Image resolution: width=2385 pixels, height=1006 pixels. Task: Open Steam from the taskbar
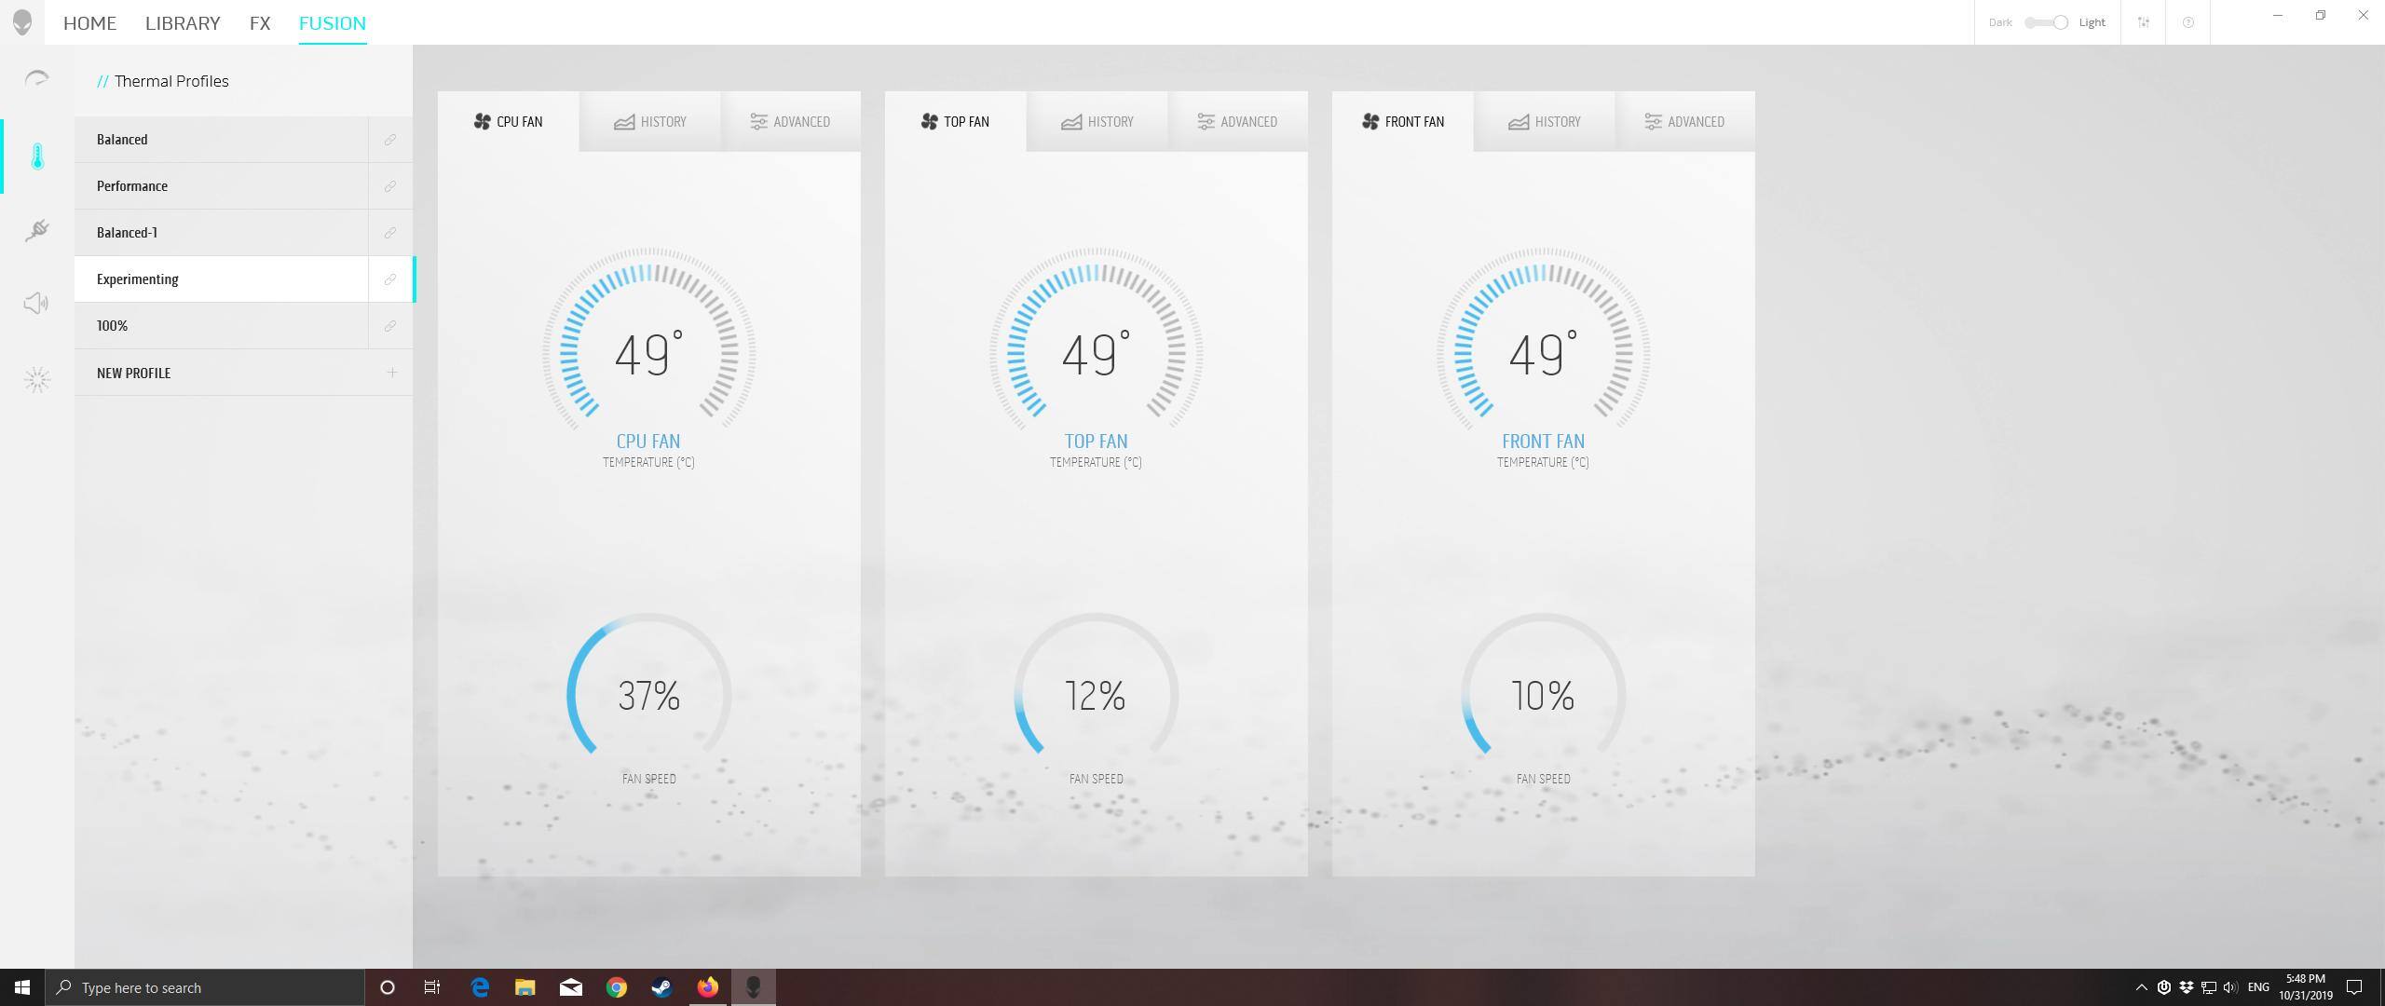[x=661, y=987]
